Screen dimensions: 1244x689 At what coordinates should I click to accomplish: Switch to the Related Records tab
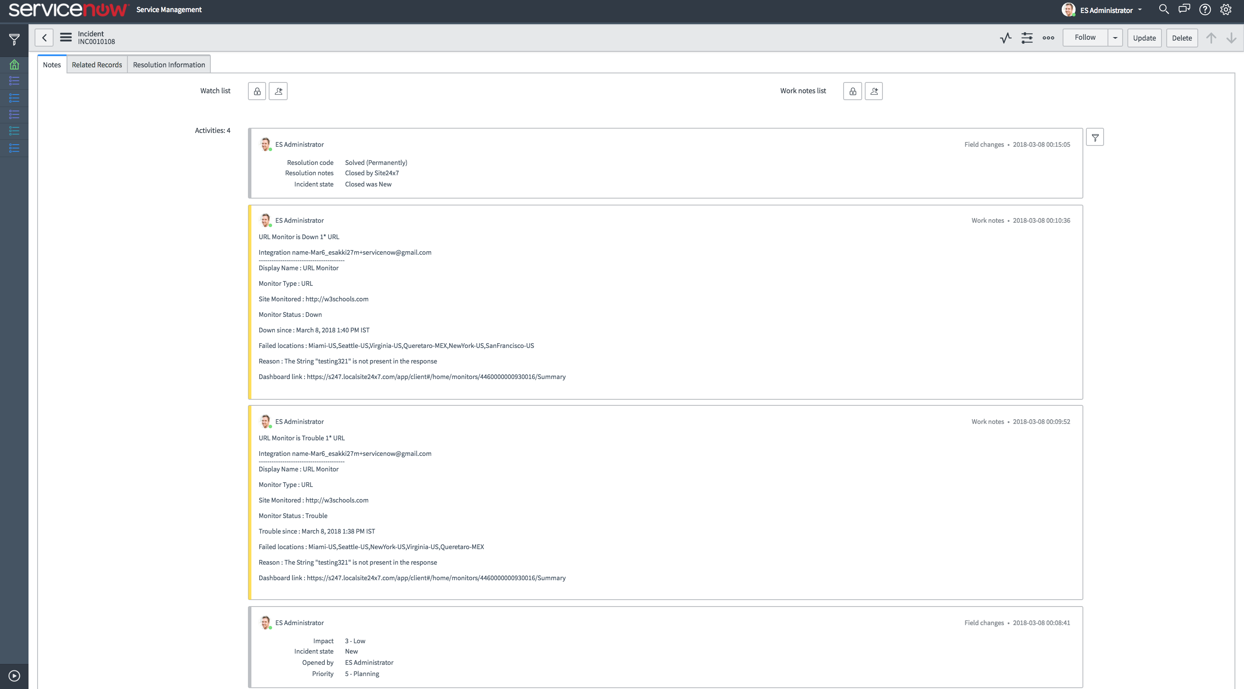(97, 65)
